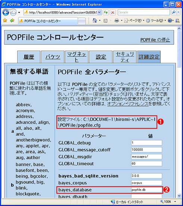Viewport: 183px width, 206px height.
Task: Open the セキュリティ tab
Action: tap(125, 57)
